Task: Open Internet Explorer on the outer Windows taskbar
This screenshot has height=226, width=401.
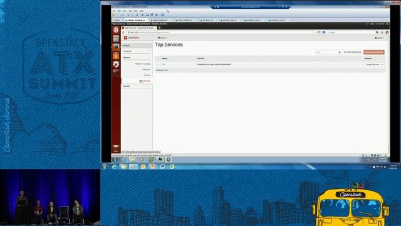Action: pos(114,167)
